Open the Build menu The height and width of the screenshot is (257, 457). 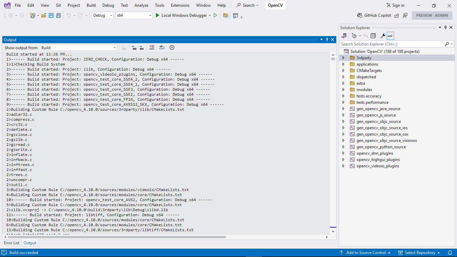click(91, 5)
